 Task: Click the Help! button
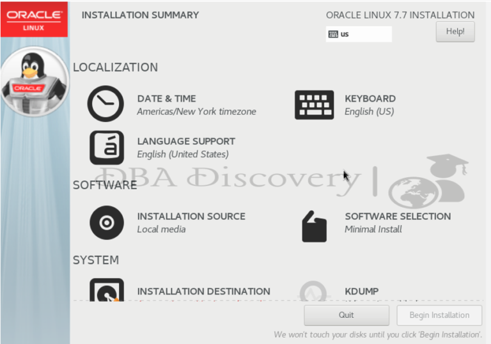click(455, 31)
